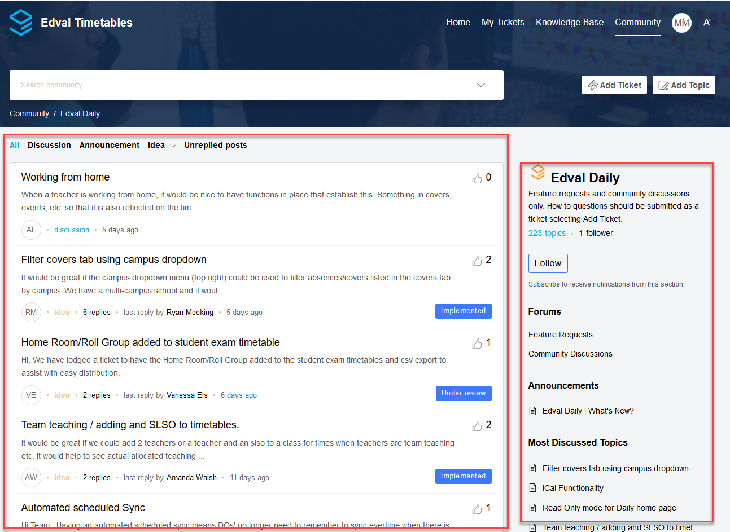This screenshot has width=730, height=532.
Task: Click Edval Daily in the breadcrumb
Action: [80, 113]
